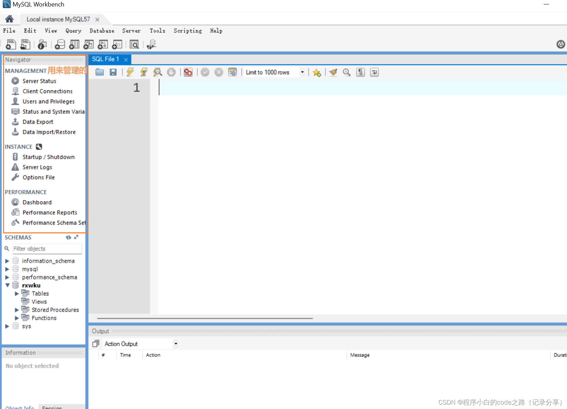Create new function toolbar icon
Viewport: 567px width, 409px height.
coord(117,44)
